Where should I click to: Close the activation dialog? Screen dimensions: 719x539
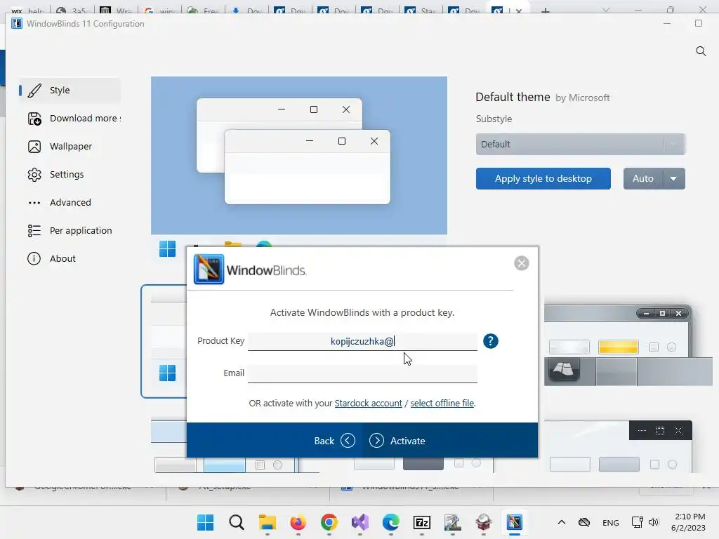coord(522,263)
